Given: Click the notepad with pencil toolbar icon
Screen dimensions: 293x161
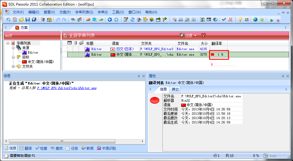Looking at the screenshot, I should 126,20.
